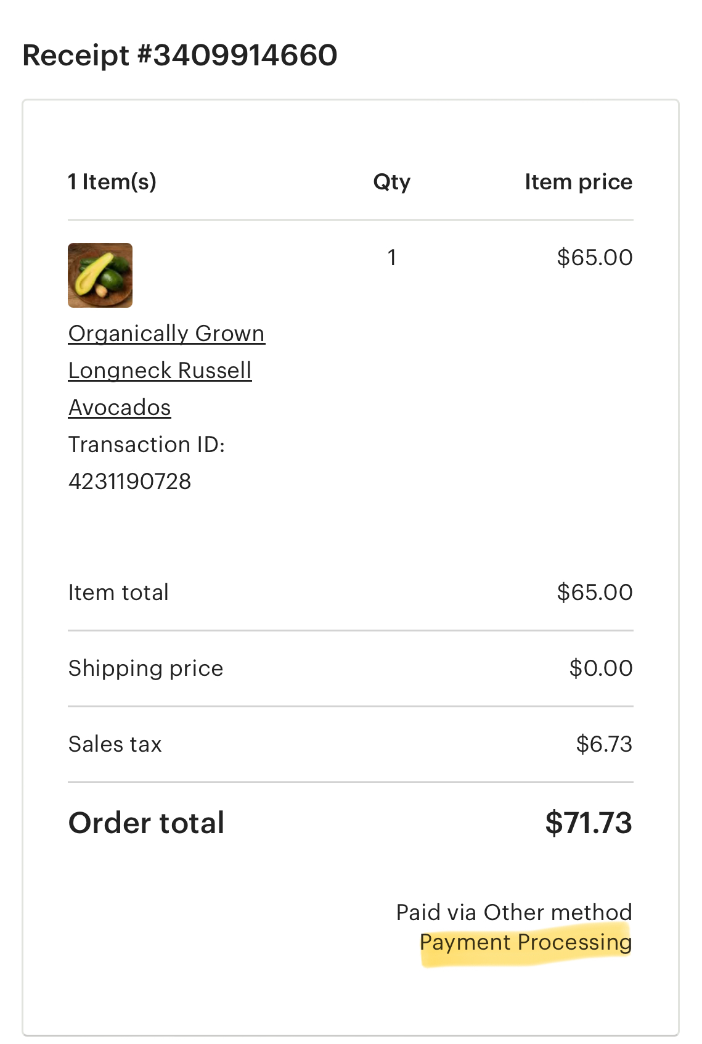This screenshot has height=1044, width=702.
Task: Click the avocado product thumbnail image
Action: click(x=100, y=275)
